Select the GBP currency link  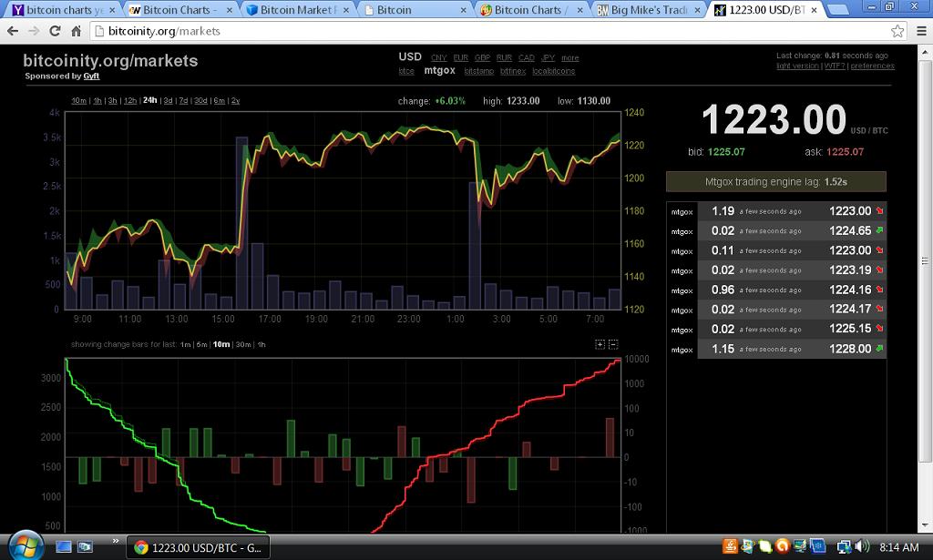(482, 57)
